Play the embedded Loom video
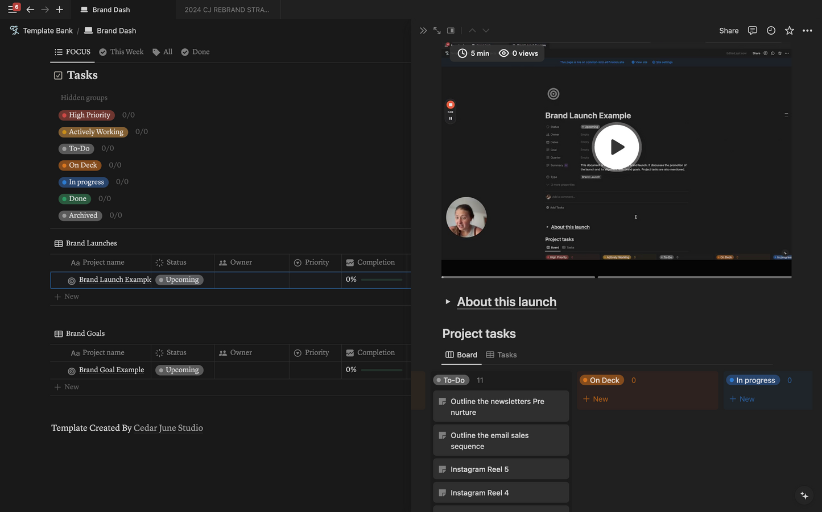This screenshot has height=512, width=822. pyautogui.click(x=617, y=147)
